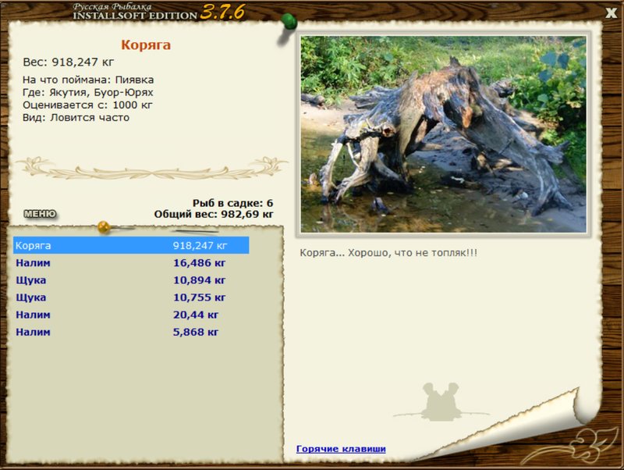Image resolution: width=624 pixels, height=470 pixels.
Task: Click the 'Рыб в садке: 6' counter
Action: point(232,203)
